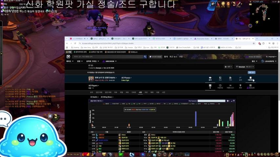Switch to the 디버프 tab

pos(134,92)
